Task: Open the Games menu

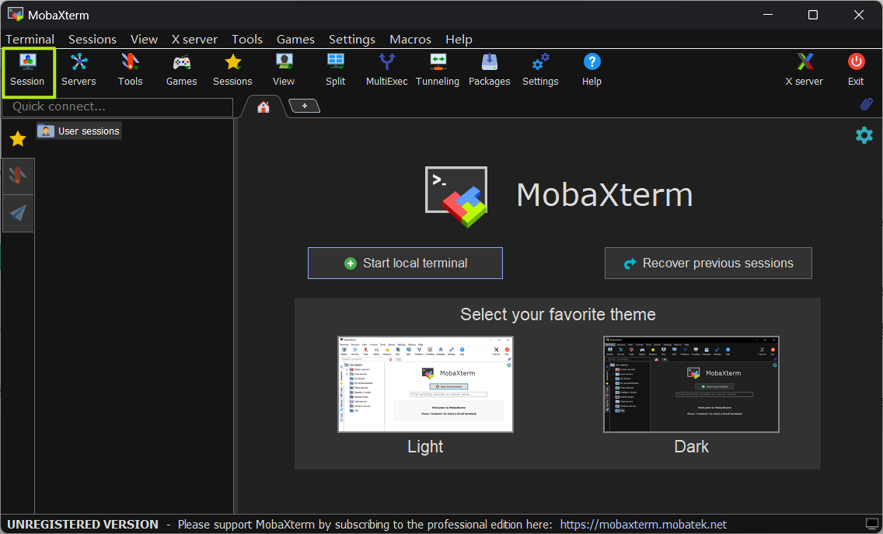Action: point(295,40)
